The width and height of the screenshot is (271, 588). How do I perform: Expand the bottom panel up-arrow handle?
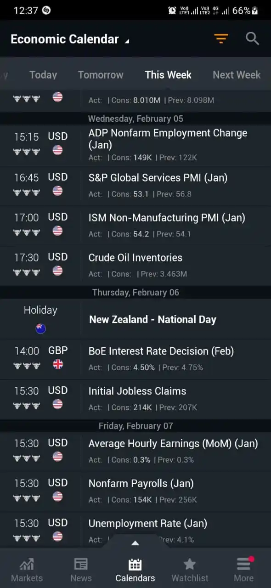pos(135,543)
